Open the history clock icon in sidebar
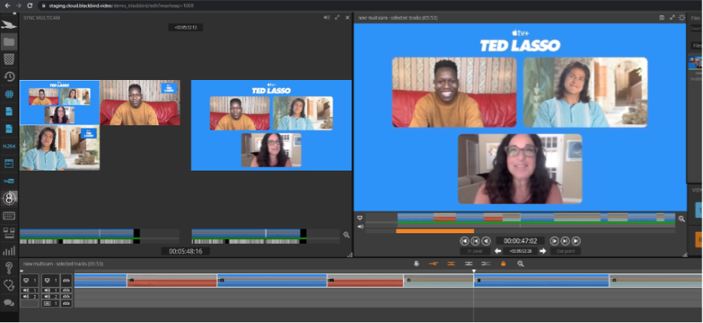 click(x=9, y=77)
